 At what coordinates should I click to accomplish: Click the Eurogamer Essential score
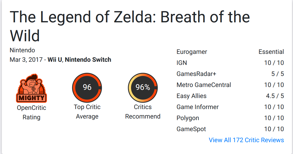pos(271,52)
